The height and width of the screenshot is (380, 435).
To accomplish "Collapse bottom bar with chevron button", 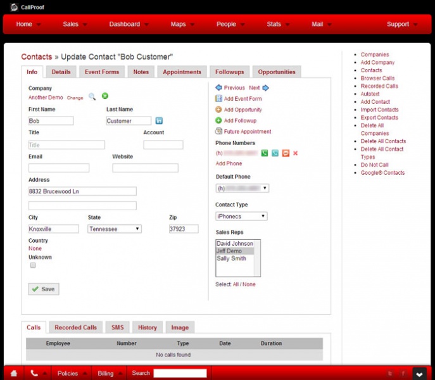I will coord(419,374).
